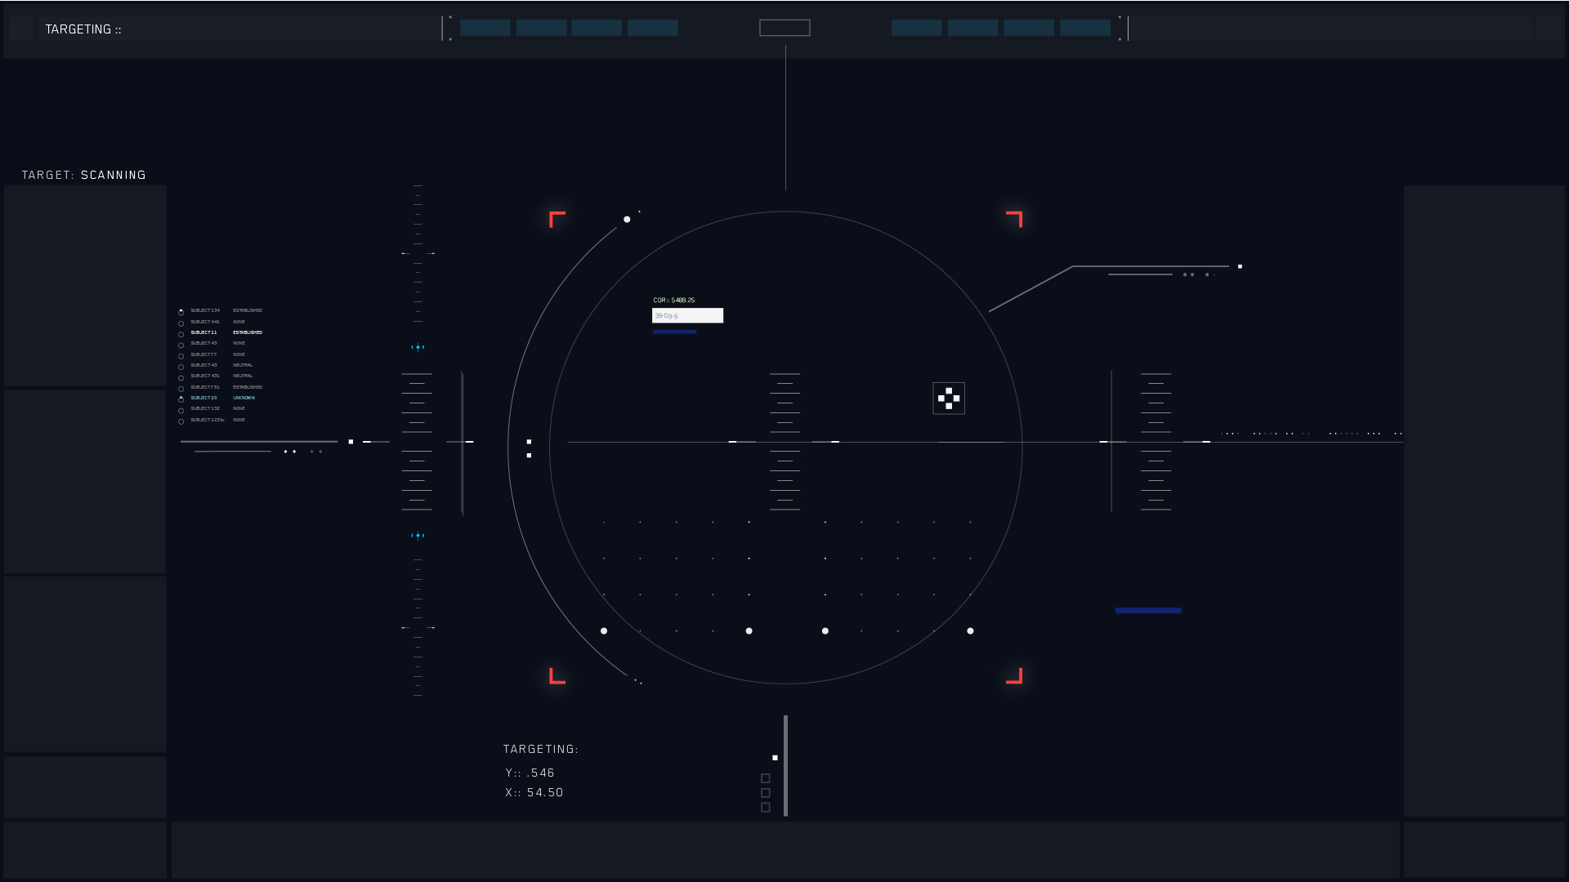Image resolution: width=1569 pixels, height=882 pixels.
Task: Click the NEUTRAL status of SUBJECT 431
Action: [243, 376]
